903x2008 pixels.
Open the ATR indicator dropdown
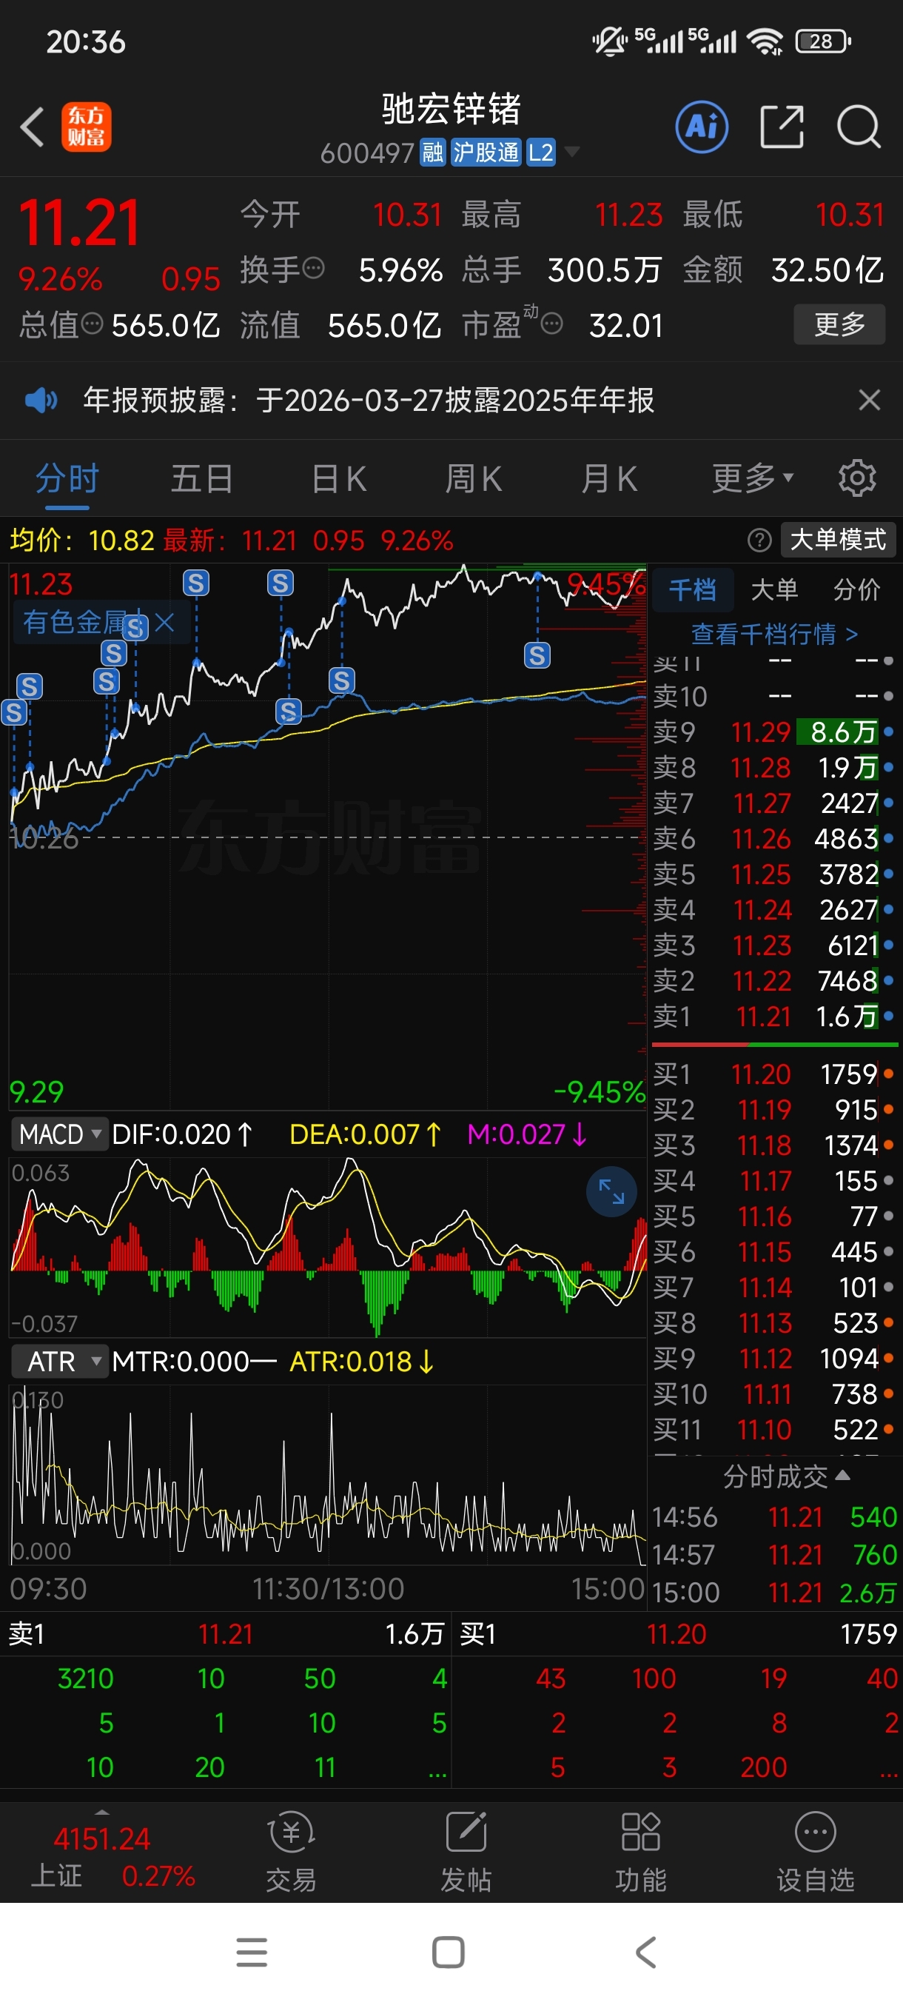click(58, 1361)
